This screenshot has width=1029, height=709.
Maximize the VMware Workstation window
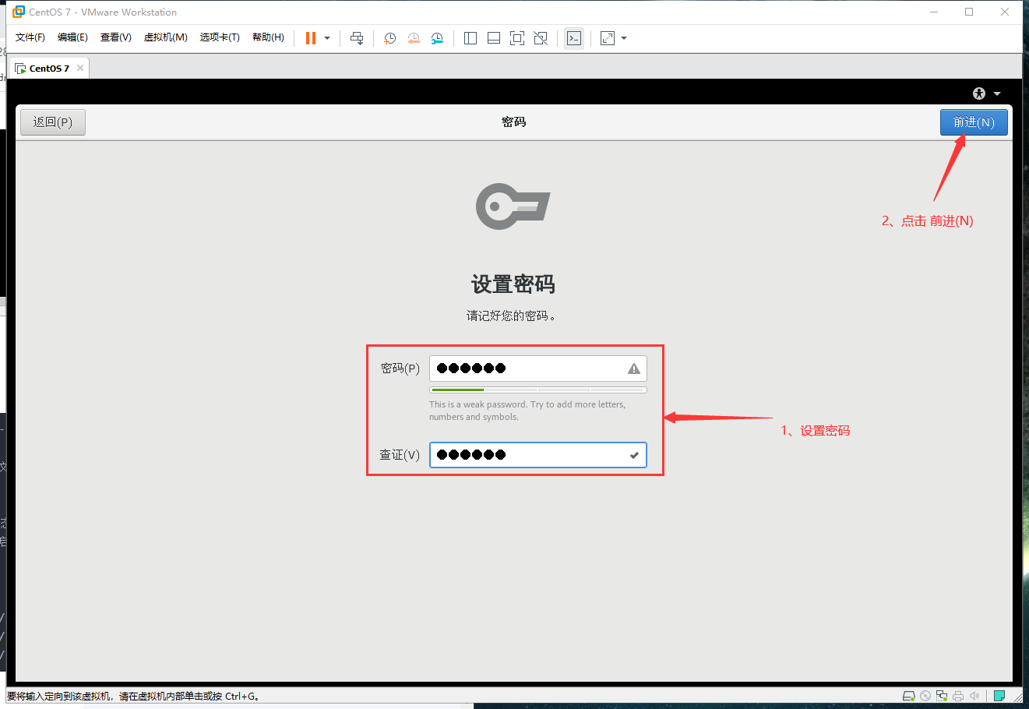pyautogui.click(x=969, y=12)
